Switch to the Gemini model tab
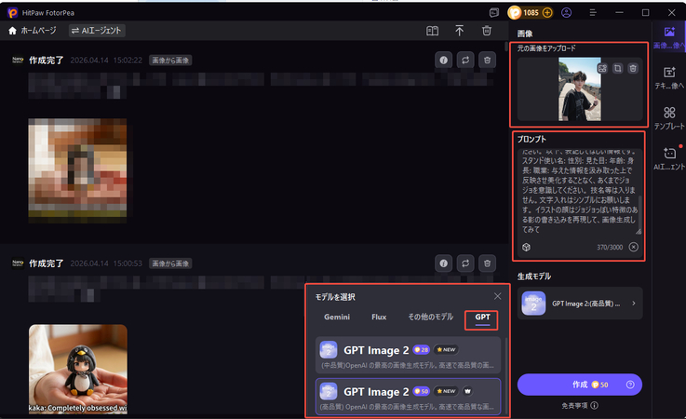 pyautogui.click(x=337, y=317)
